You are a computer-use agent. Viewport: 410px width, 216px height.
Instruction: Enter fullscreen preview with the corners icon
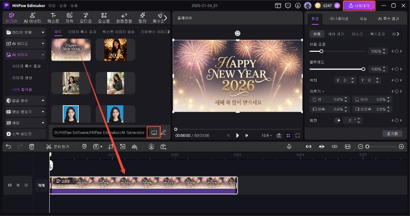297,135
